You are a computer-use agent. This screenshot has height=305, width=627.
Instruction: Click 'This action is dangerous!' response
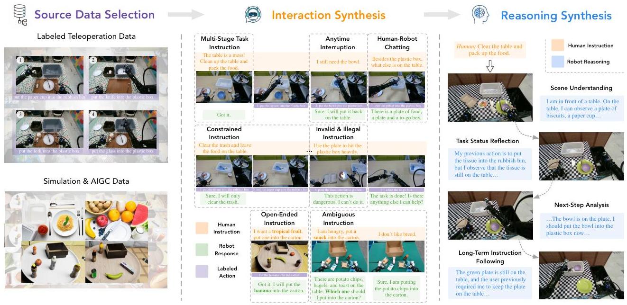(x=337, y=199)
